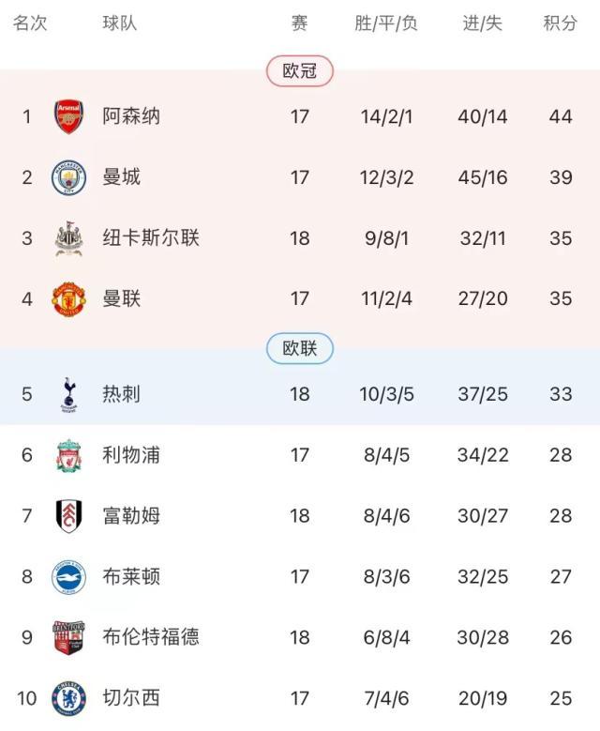Open team name 布伦特福德
The height and width of the screenshot is (731, 600).
coord(151,637)
